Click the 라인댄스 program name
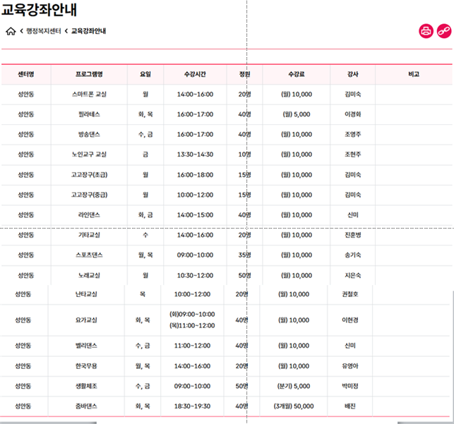The image size is (454, 424). click(x=89, y=214)
